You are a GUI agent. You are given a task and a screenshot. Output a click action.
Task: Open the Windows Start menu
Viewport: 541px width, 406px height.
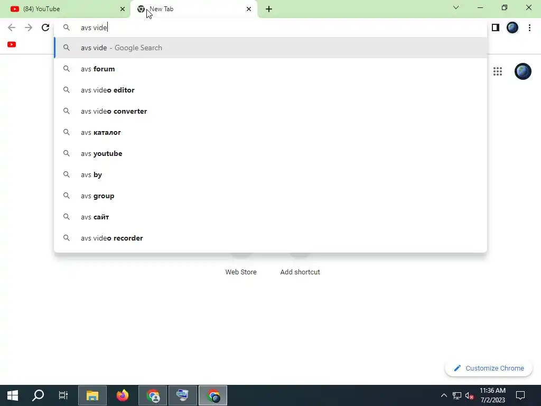[13, 395]
